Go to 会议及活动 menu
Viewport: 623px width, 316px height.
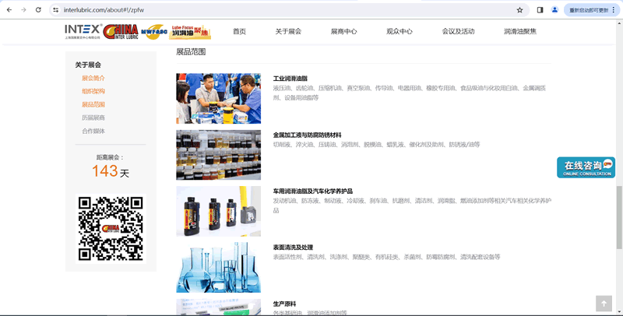[458, 32]
